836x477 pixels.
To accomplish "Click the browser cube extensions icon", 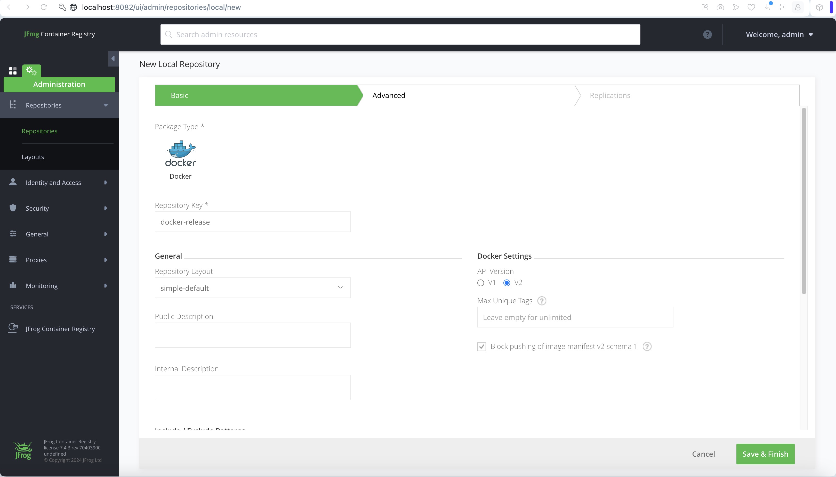I will pyautogui.click(x=819, y=7).
